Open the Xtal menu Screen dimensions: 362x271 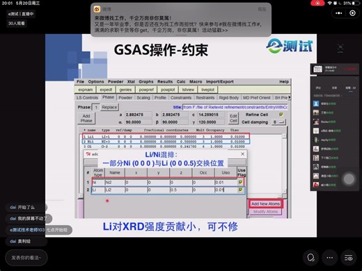(x=131, y=81)
